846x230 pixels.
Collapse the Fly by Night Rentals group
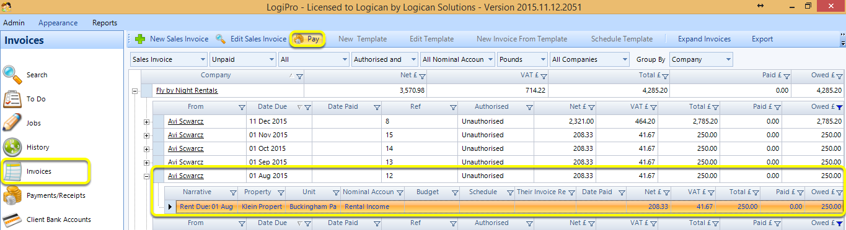point(135,91)
